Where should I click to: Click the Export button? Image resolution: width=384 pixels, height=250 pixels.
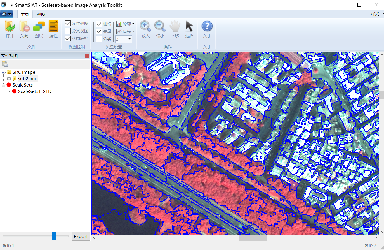(81, 236)
